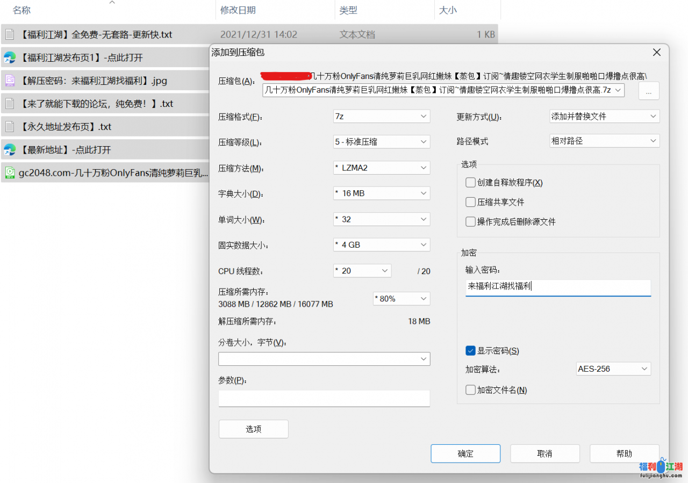
Task: Select the Edge shortcut icon for 【最新地址】
Action: click(9, 150)
